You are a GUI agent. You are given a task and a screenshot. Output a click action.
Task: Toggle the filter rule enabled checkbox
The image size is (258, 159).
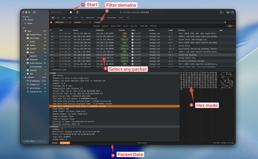51,22
